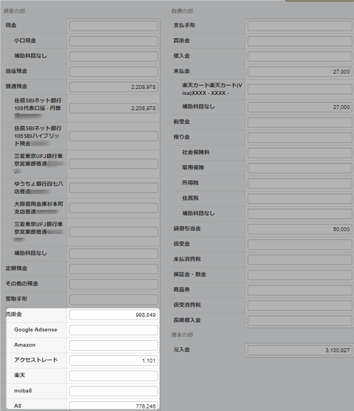Focus the Amazon receivable input field
354x411 pixels.
coord(113,345)
